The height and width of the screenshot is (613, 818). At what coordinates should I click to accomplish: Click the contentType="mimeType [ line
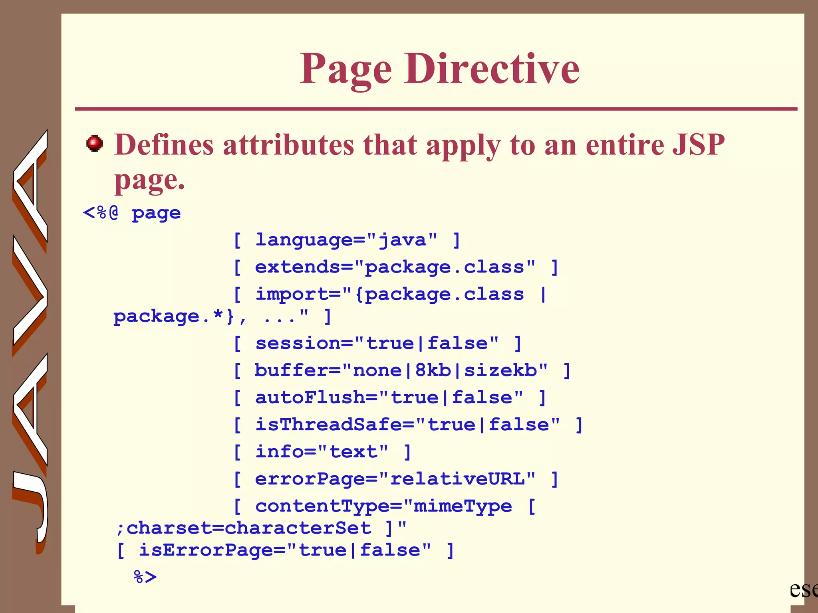point(384,506)
